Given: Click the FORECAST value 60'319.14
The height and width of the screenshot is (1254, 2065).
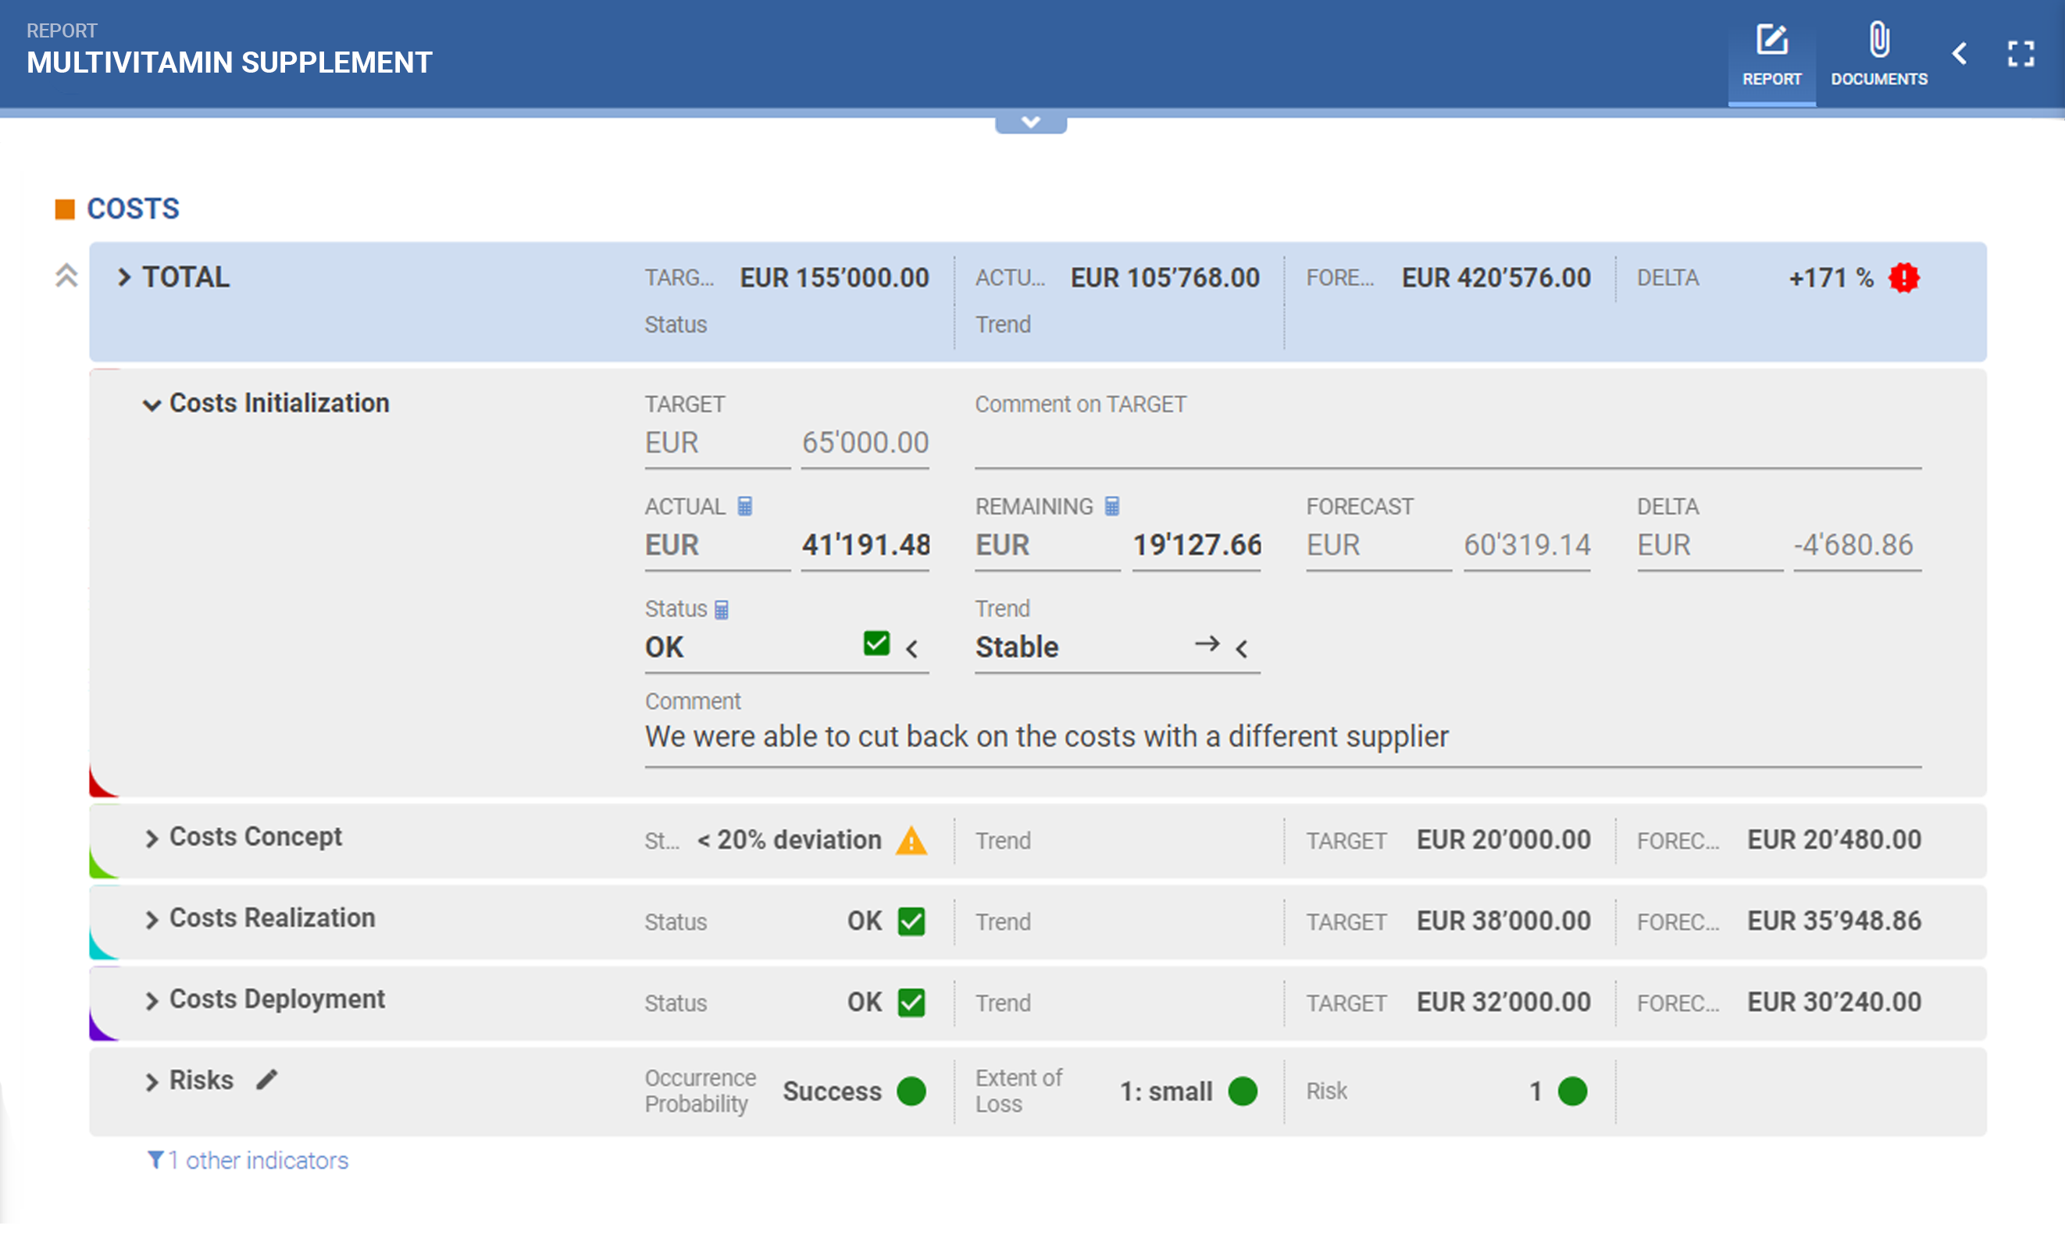Looking at the screenshot, I should 1526,546.
